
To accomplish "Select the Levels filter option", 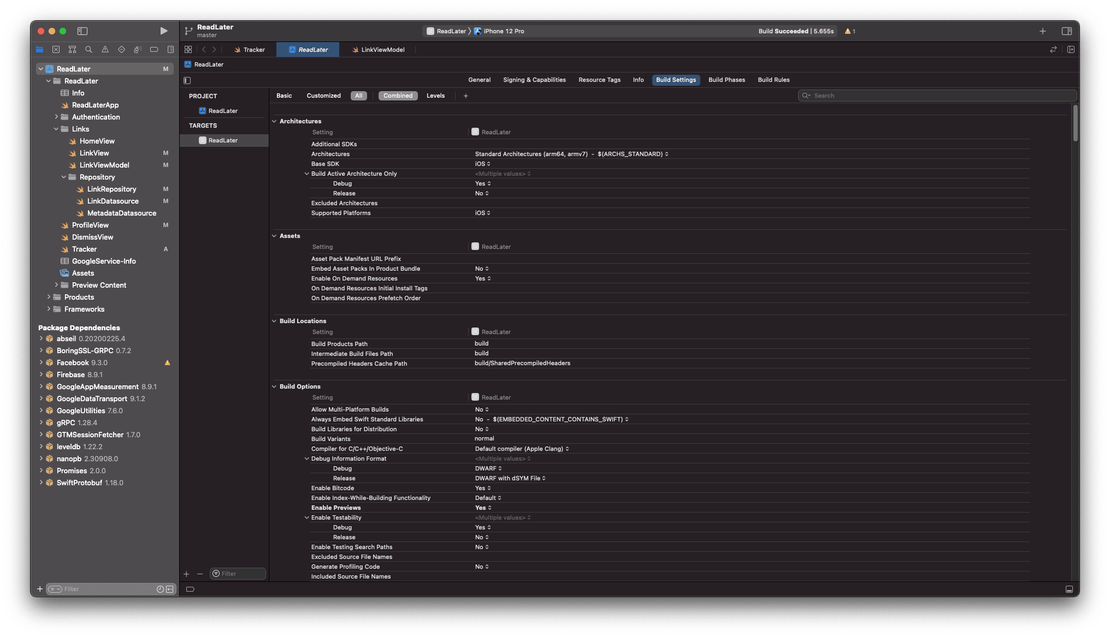I will [436, 94].
